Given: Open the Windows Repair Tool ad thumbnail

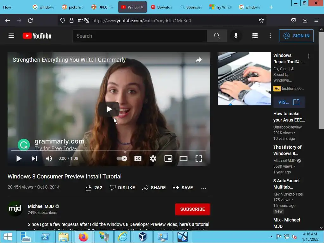Looking at the screenshot, I should (244, 79).
